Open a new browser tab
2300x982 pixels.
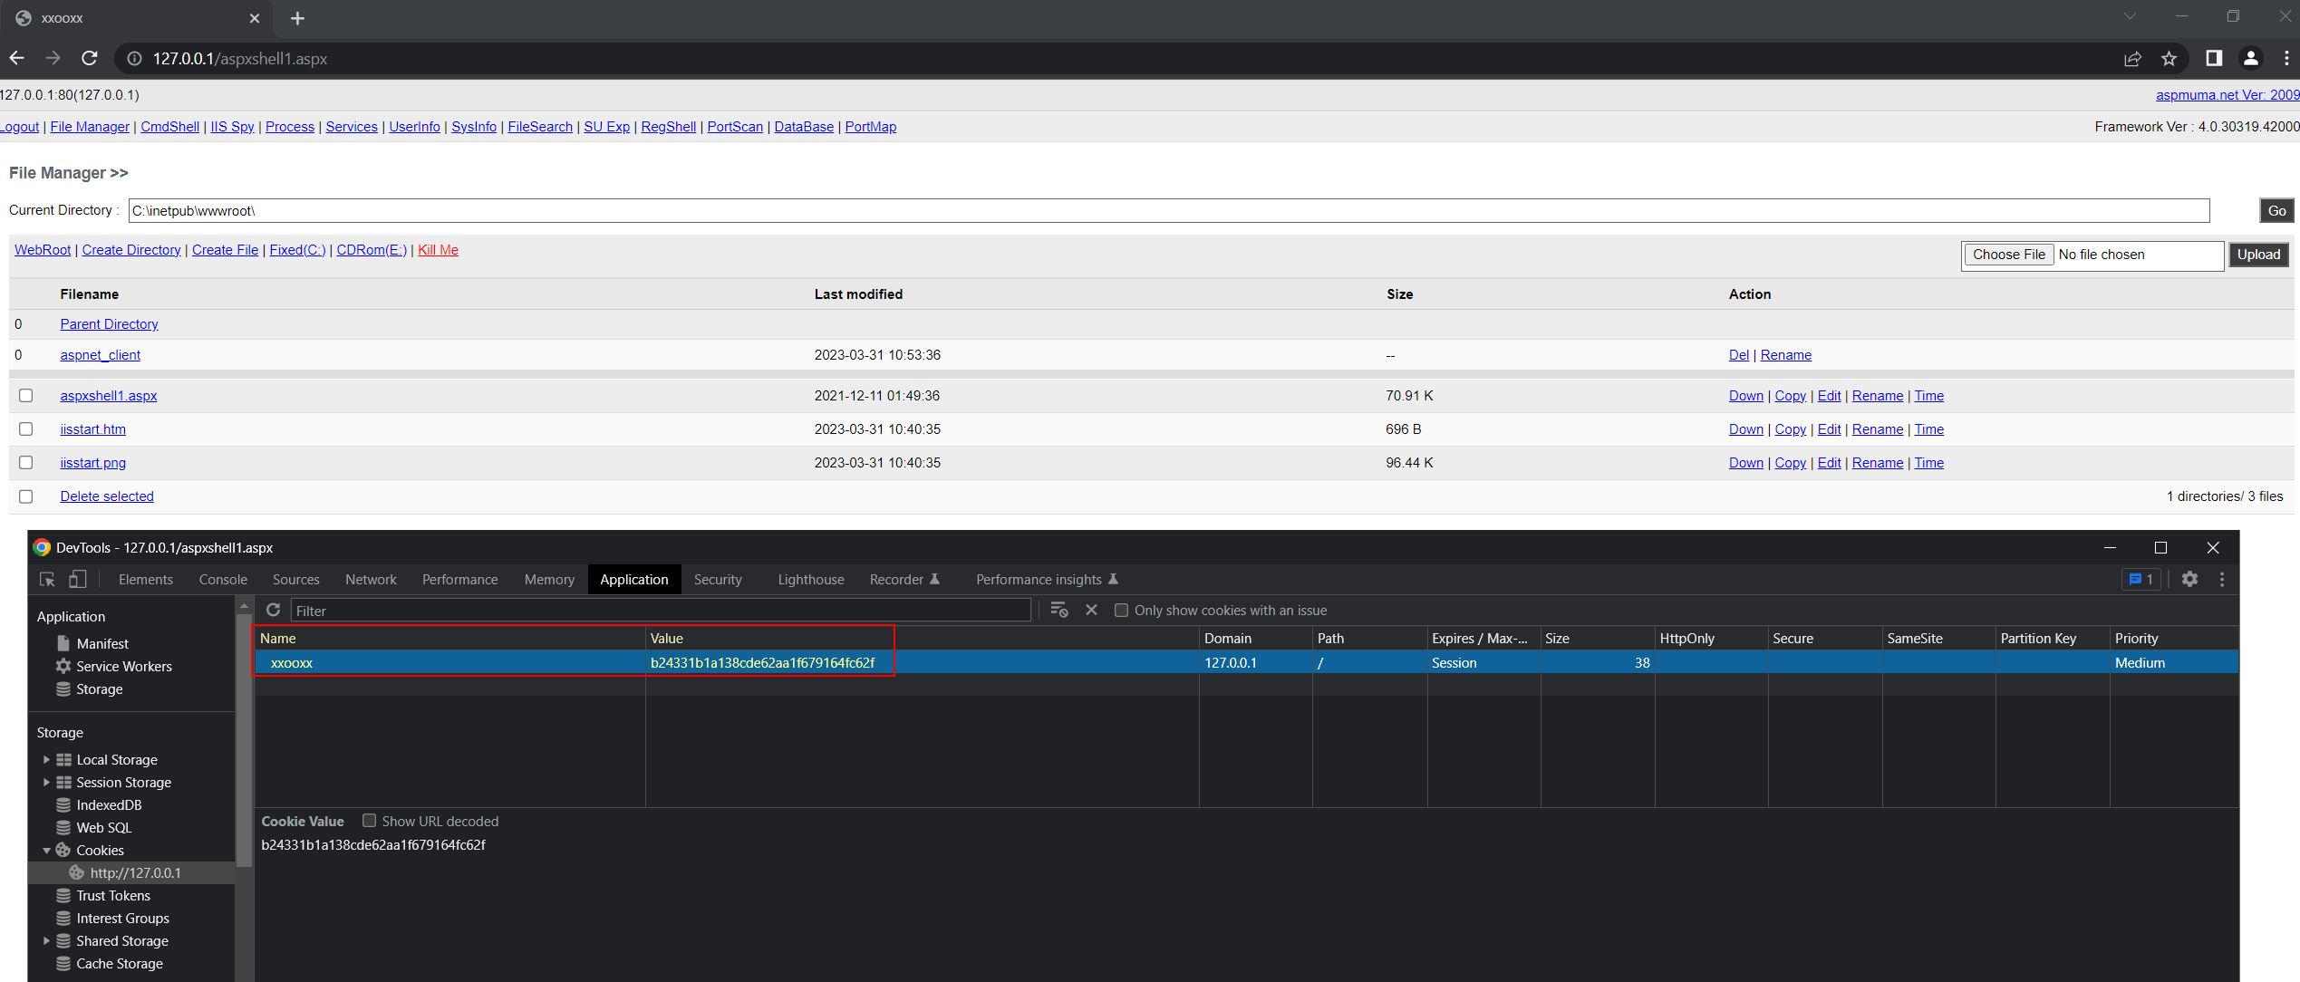pyautogui.click(x=297, y=18)
